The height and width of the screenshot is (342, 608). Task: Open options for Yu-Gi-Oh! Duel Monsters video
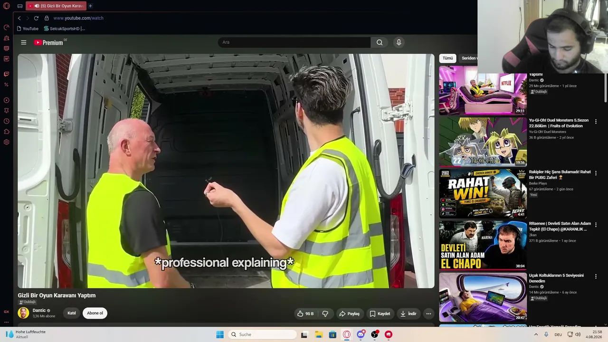(596, 122)
